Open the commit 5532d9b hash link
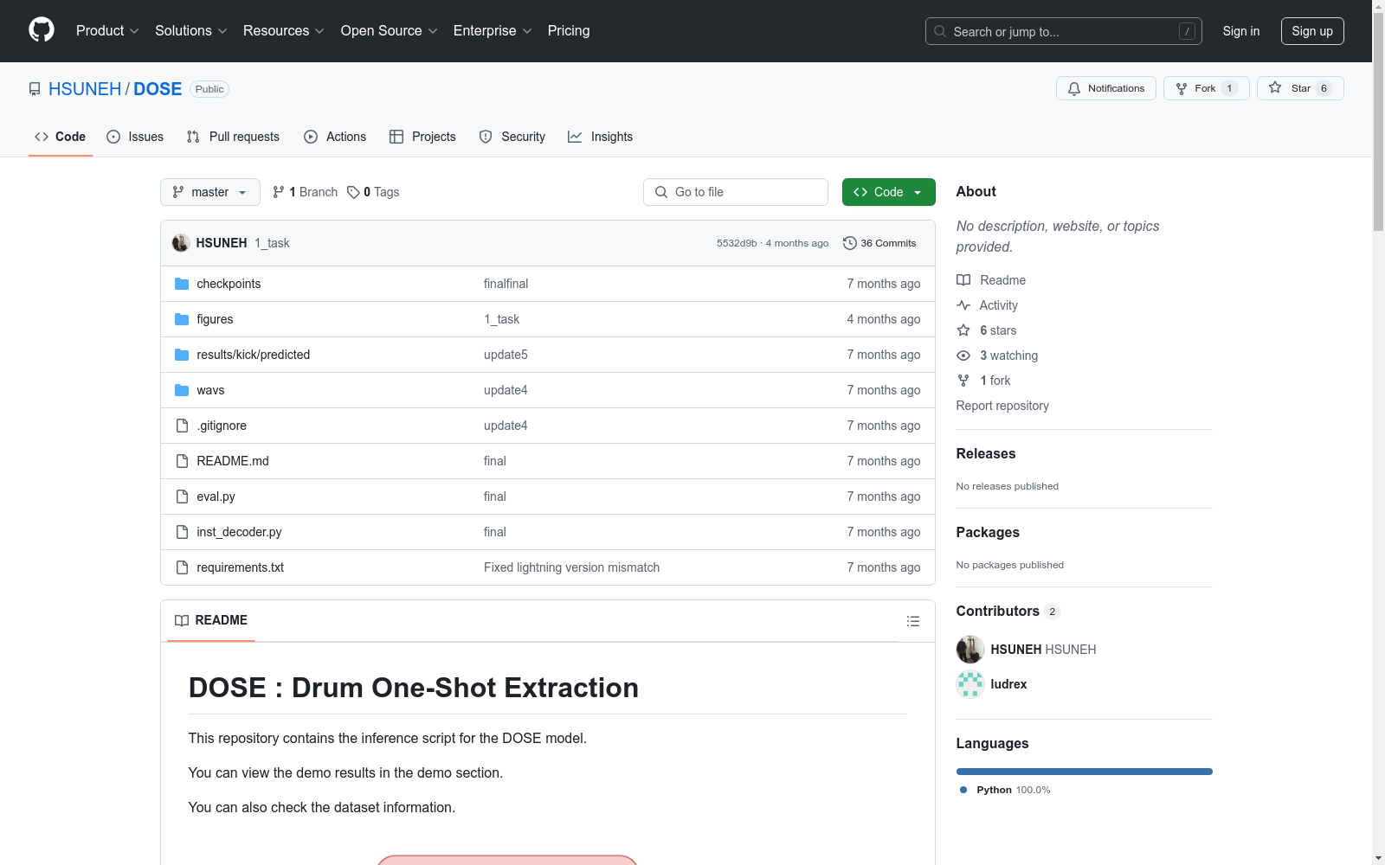This screenshot has width=1385, height=865. click(x=737, y=243)
